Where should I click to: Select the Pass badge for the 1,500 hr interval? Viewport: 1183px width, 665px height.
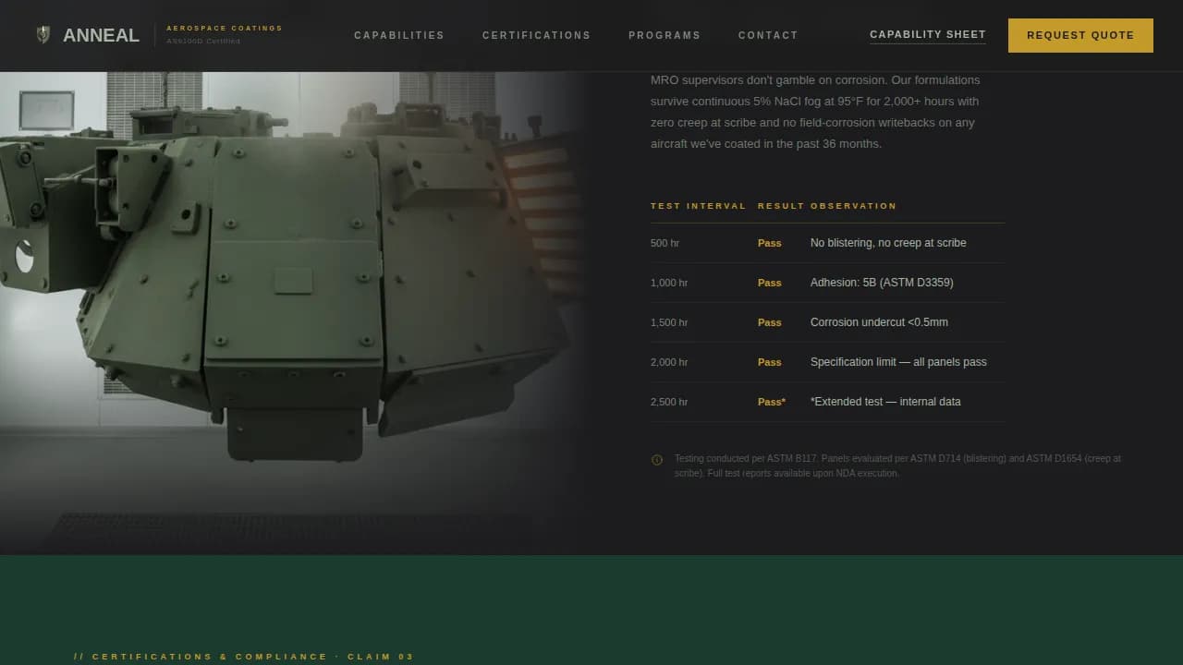tap(769, 322)
